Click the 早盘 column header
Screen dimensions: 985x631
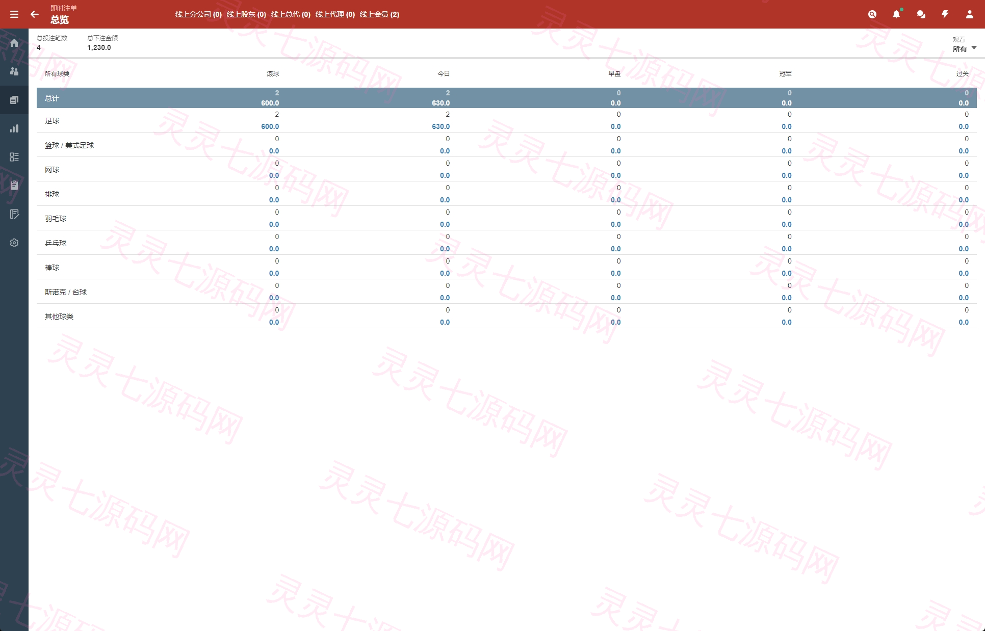[x=614, y=74]
